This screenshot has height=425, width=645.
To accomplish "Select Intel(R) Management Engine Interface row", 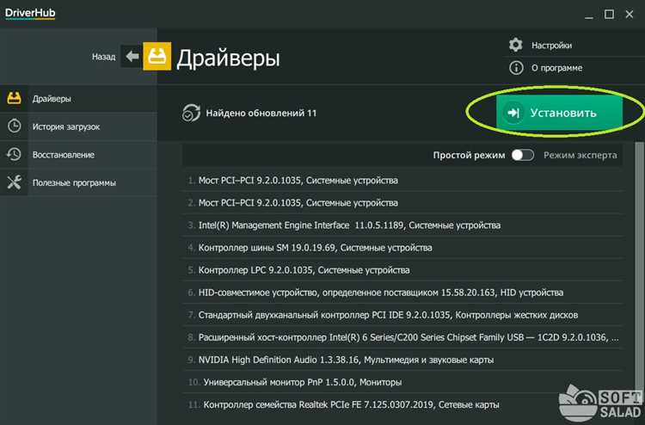I will [402, 225].
